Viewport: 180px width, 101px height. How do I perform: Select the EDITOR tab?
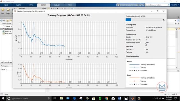pyautogui.click(x=44, y=5)
